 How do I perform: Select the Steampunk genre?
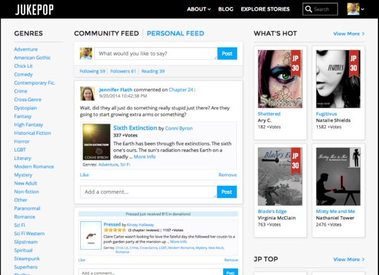tap(27, 259)
